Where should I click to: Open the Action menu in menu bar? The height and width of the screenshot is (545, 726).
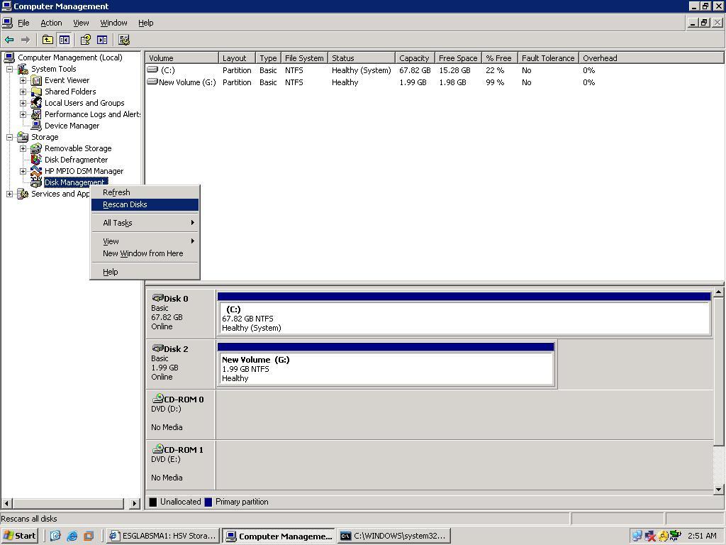click(51, 23)
